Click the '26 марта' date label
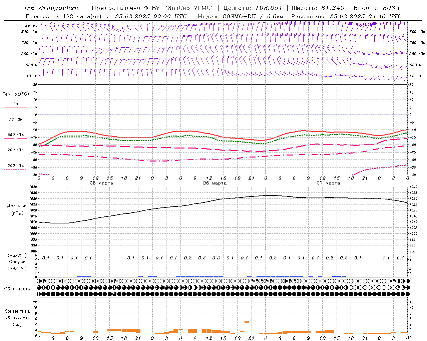Screen dimensions: 427x341 click(x=215, y=183)
